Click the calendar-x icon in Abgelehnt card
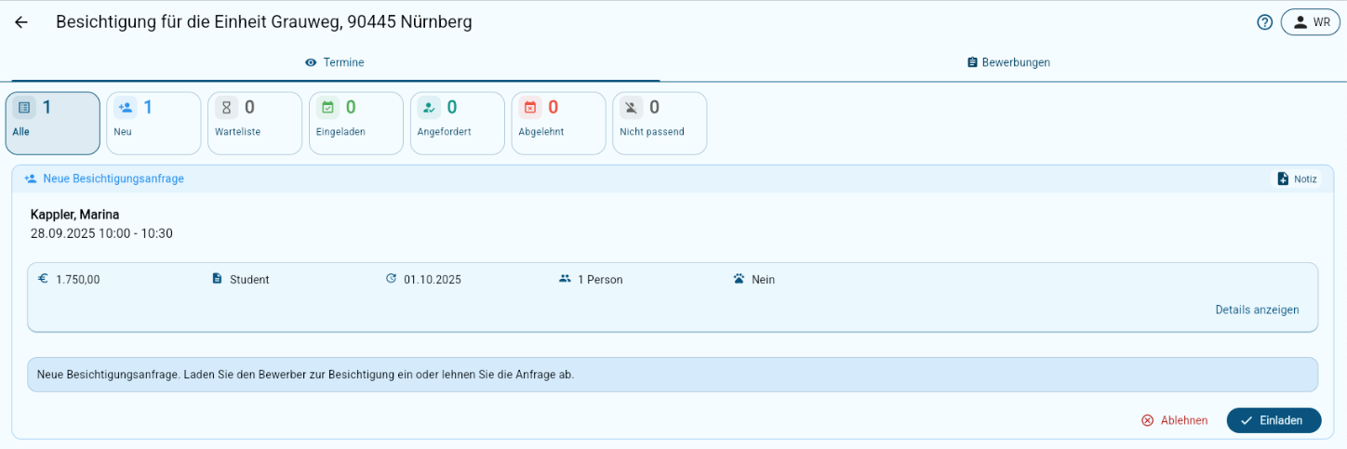The image size is (1347, 449). [x=530, y=107]
